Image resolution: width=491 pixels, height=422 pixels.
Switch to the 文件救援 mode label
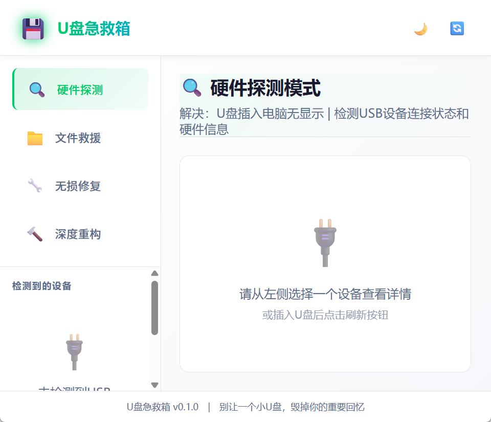tap(78, 138)
